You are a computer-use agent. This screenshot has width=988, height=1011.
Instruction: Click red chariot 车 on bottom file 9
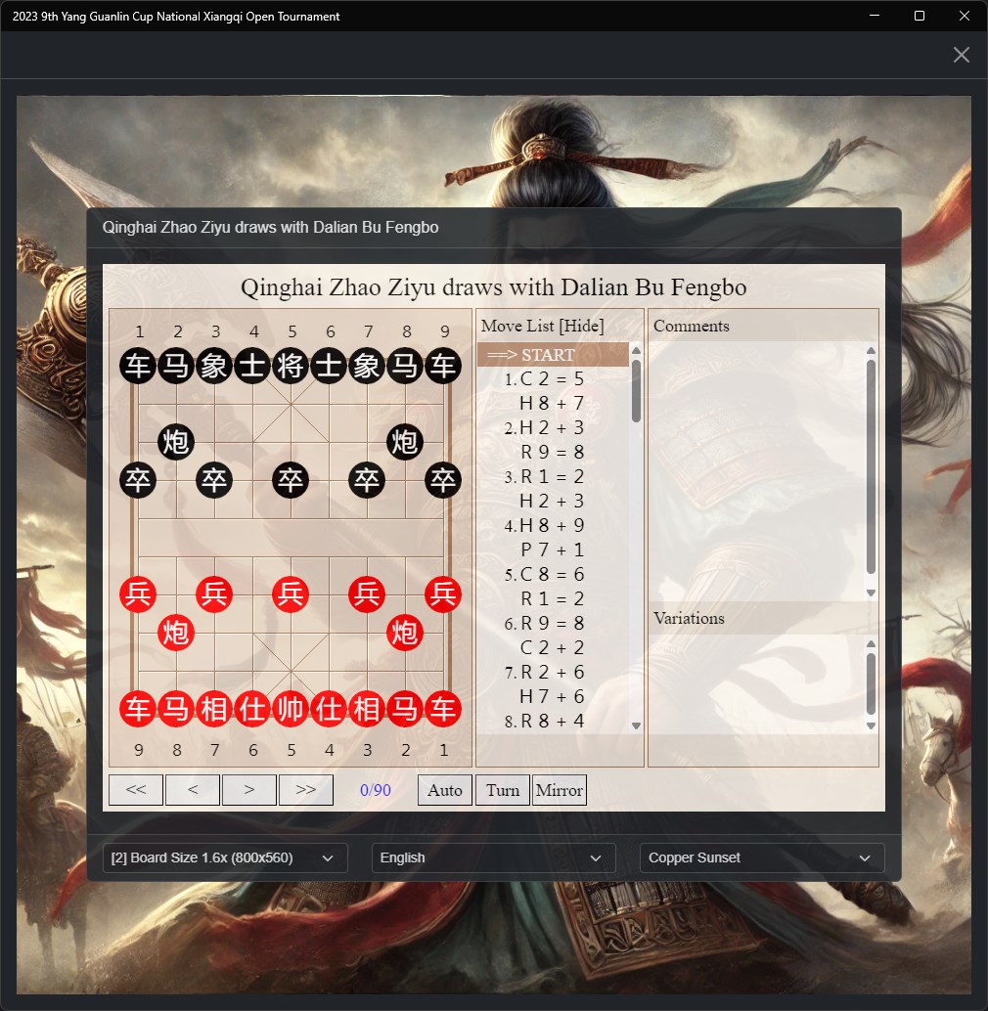(138, 709)
